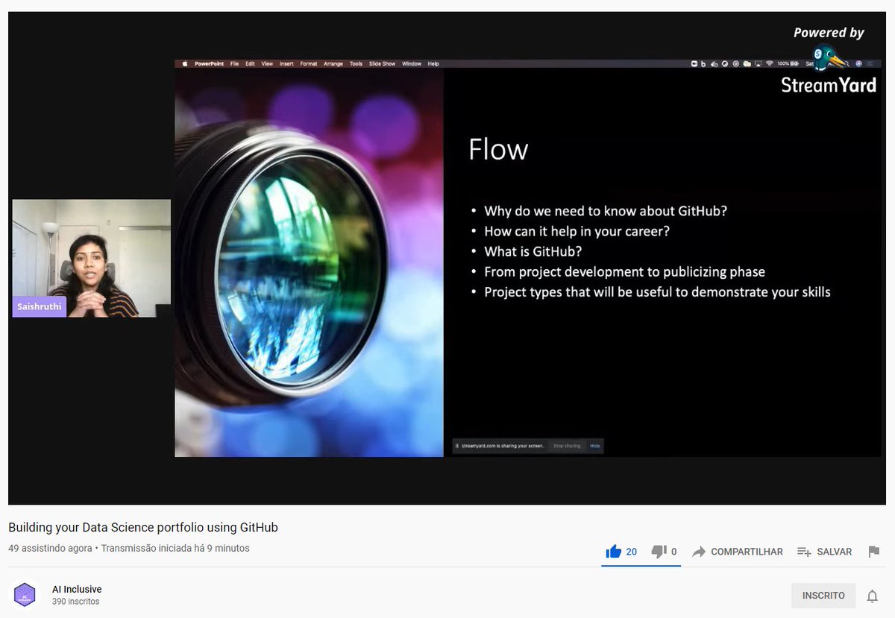Click the camera lens image on the slide

(x=309, y=262)
